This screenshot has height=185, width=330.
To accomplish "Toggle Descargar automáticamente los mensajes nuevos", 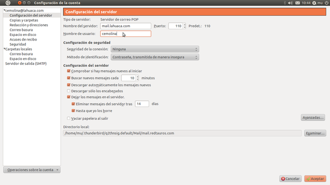I will click(69, 85).
